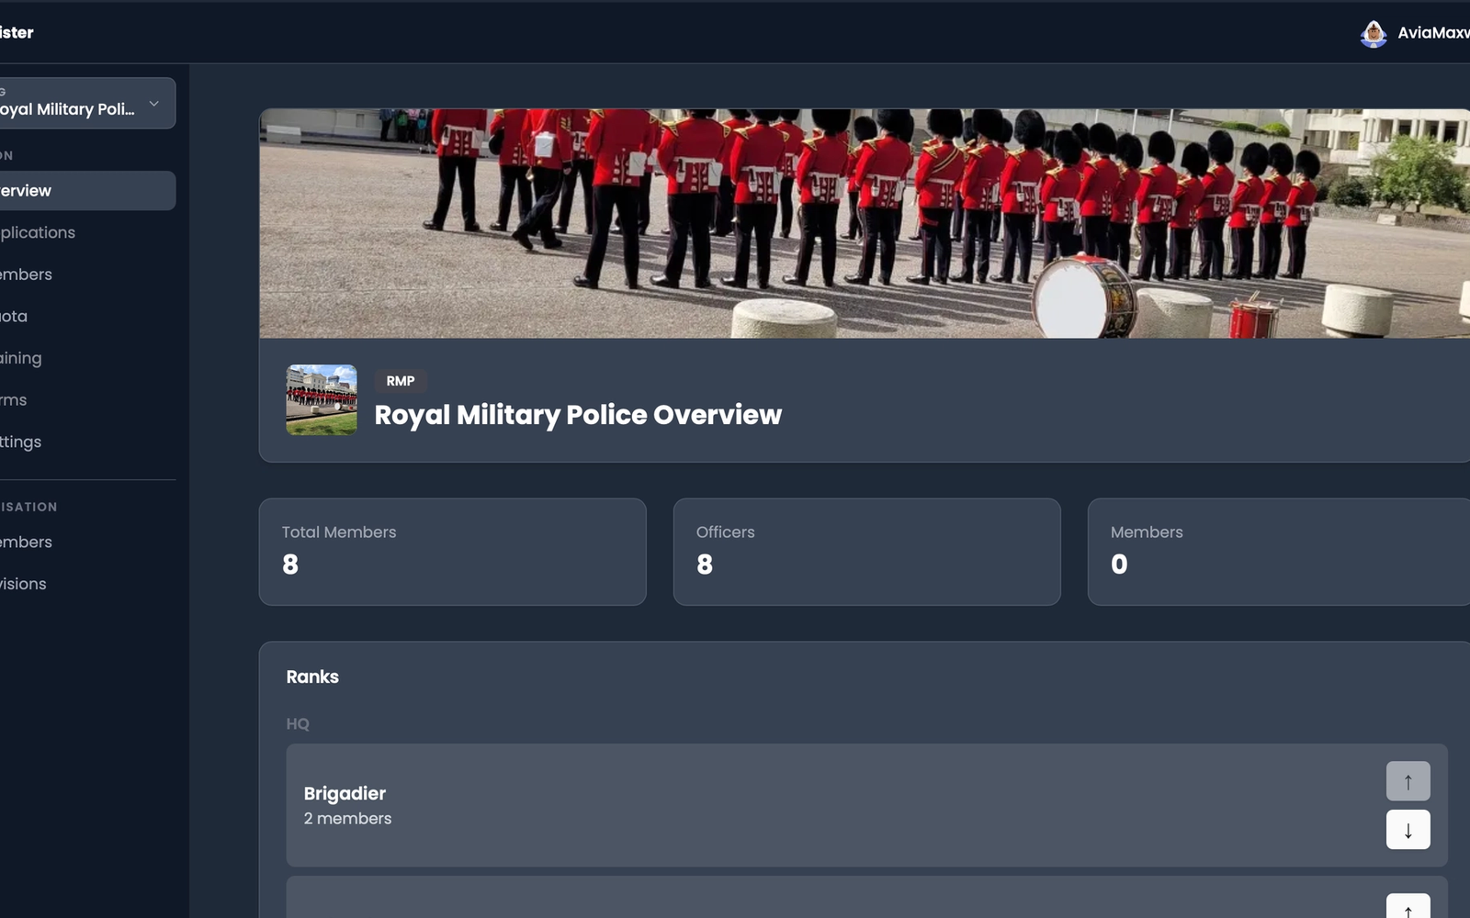Open the AviaMax user avatar

tap(1374, 33)
